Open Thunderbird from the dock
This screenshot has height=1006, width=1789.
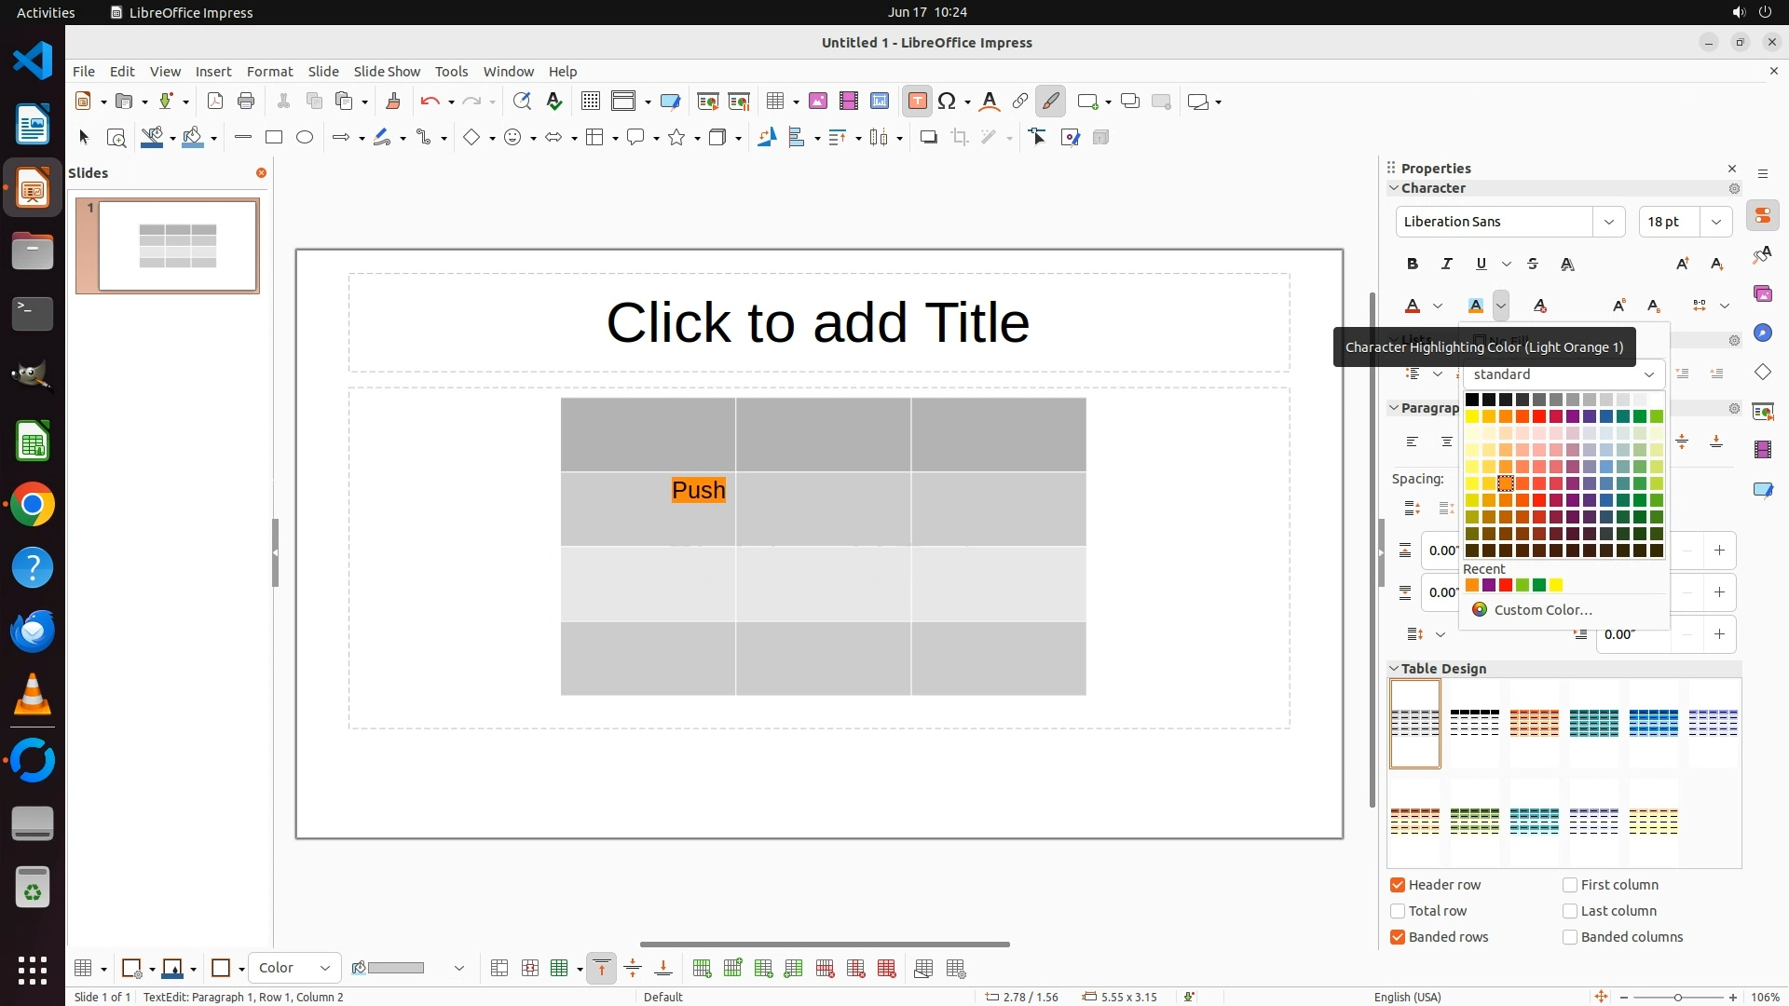coord(33,632)
